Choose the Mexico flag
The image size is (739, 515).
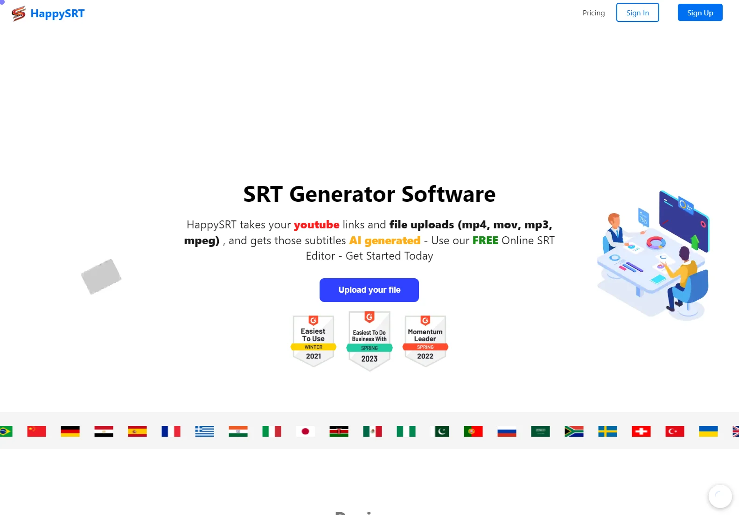click(373, 432)
